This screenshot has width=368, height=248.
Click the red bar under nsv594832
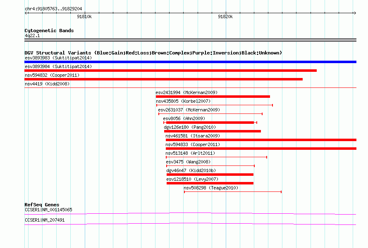pos(164,79)
